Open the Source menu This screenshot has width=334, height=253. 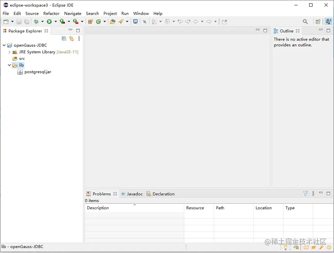[32, 14]
